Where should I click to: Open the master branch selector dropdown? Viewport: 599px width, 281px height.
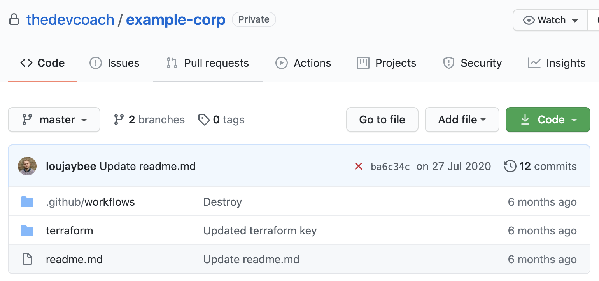[54, 120]
